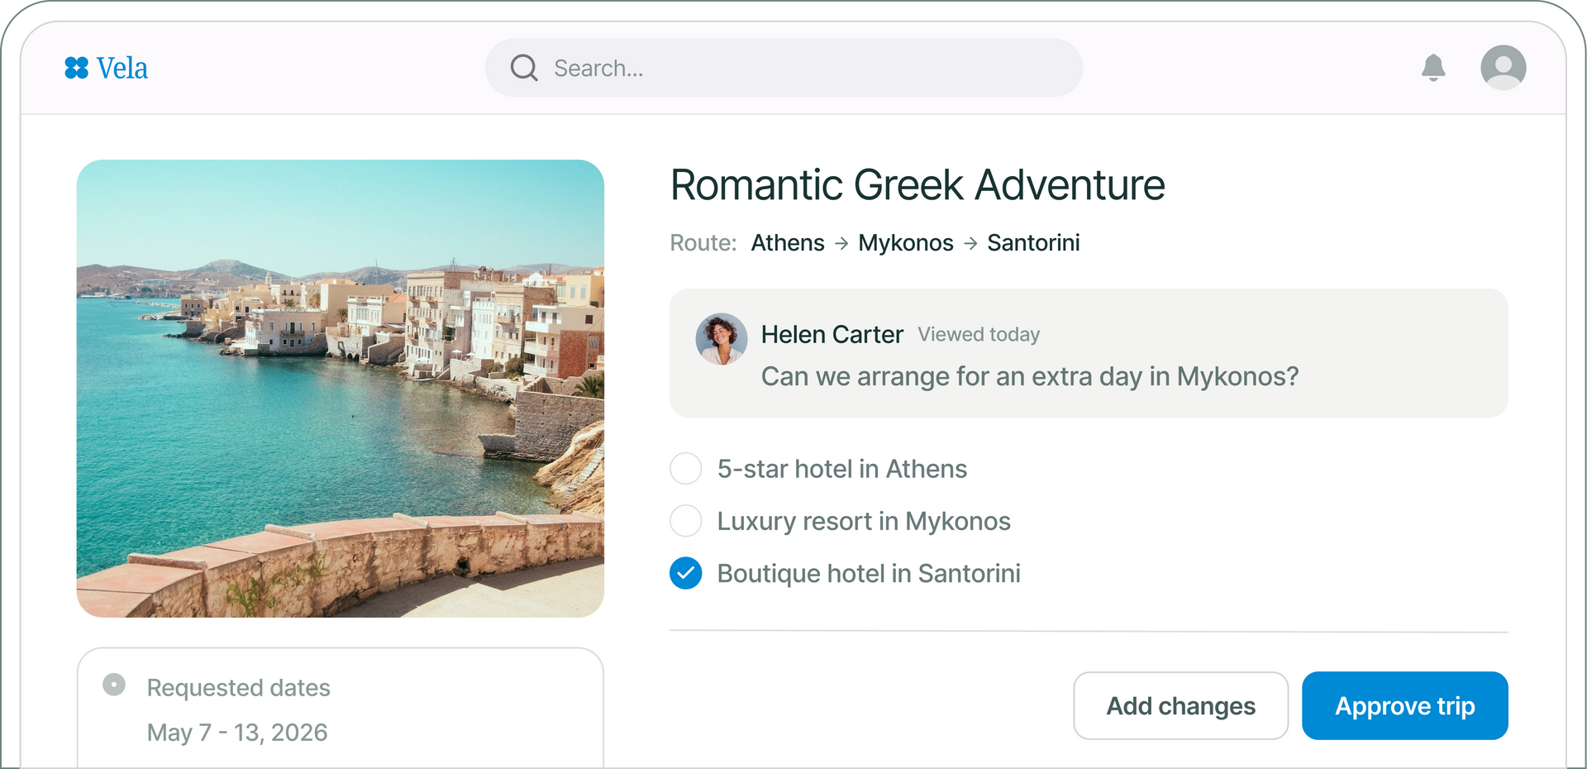This screenshot has height=769, width=1587.
Task: Select Athens in the route
Action: (x=788, y=243)
